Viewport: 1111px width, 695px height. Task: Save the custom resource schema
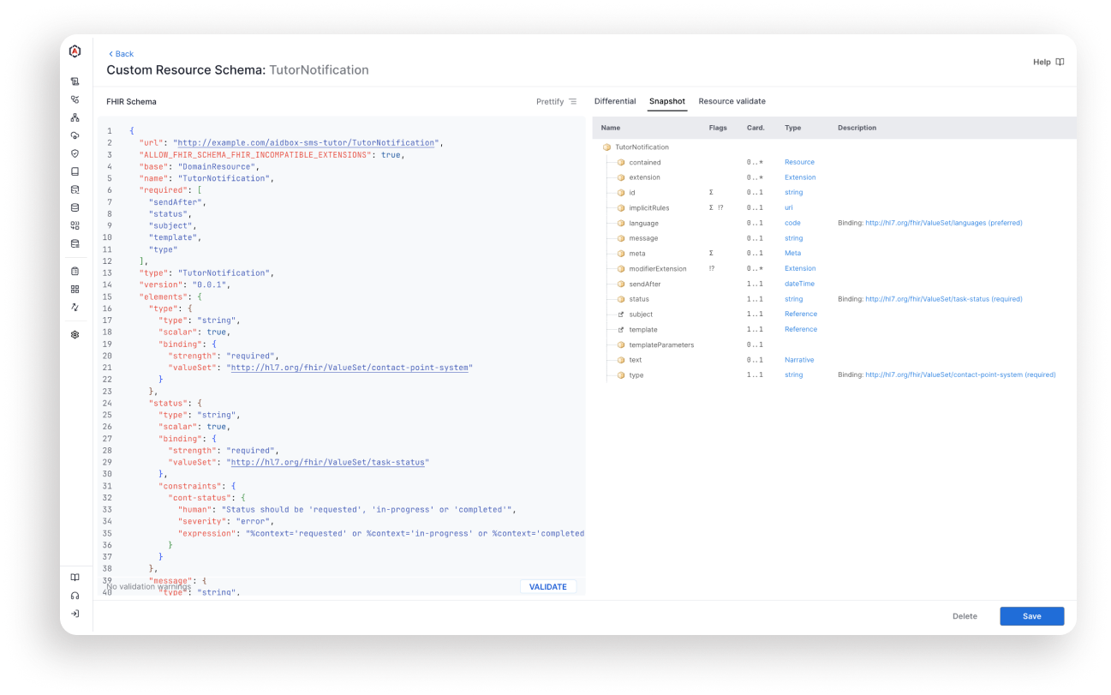1031,616
